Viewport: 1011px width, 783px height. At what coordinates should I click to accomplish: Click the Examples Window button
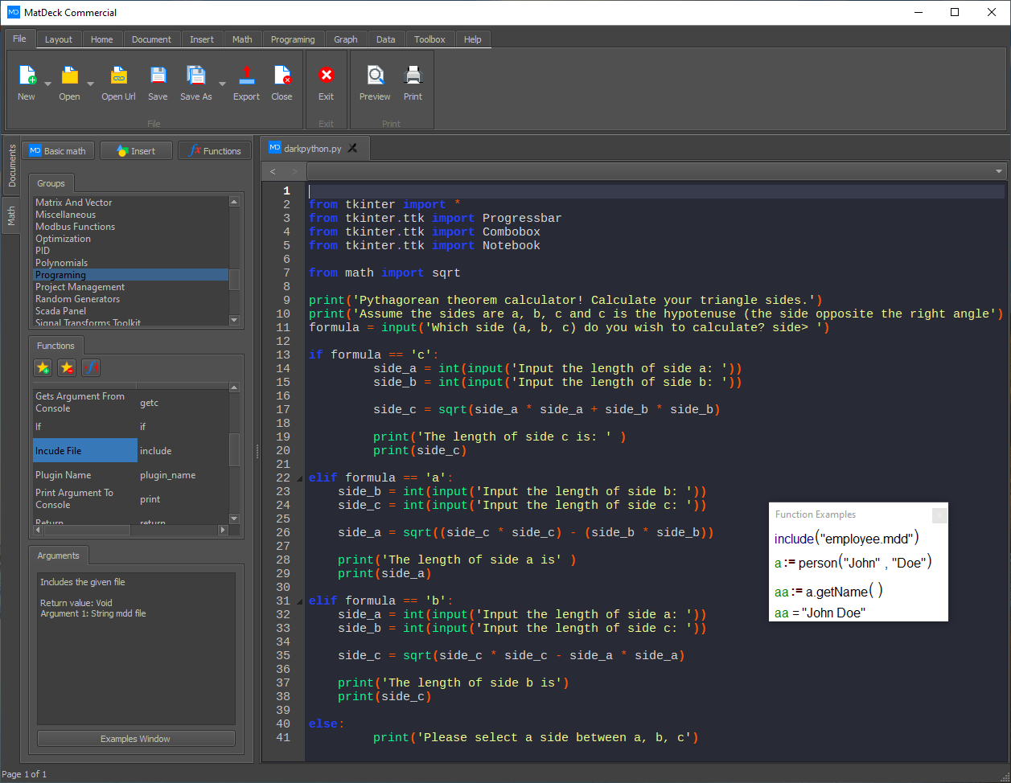(x=135, y=738)
